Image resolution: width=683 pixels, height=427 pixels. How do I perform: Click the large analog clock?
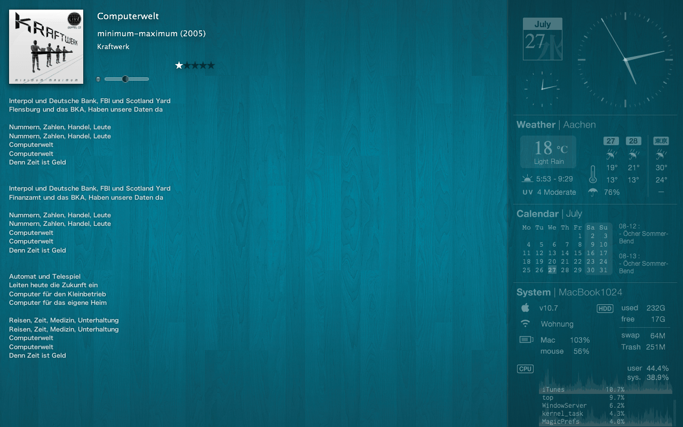click(x=624, y=60)
